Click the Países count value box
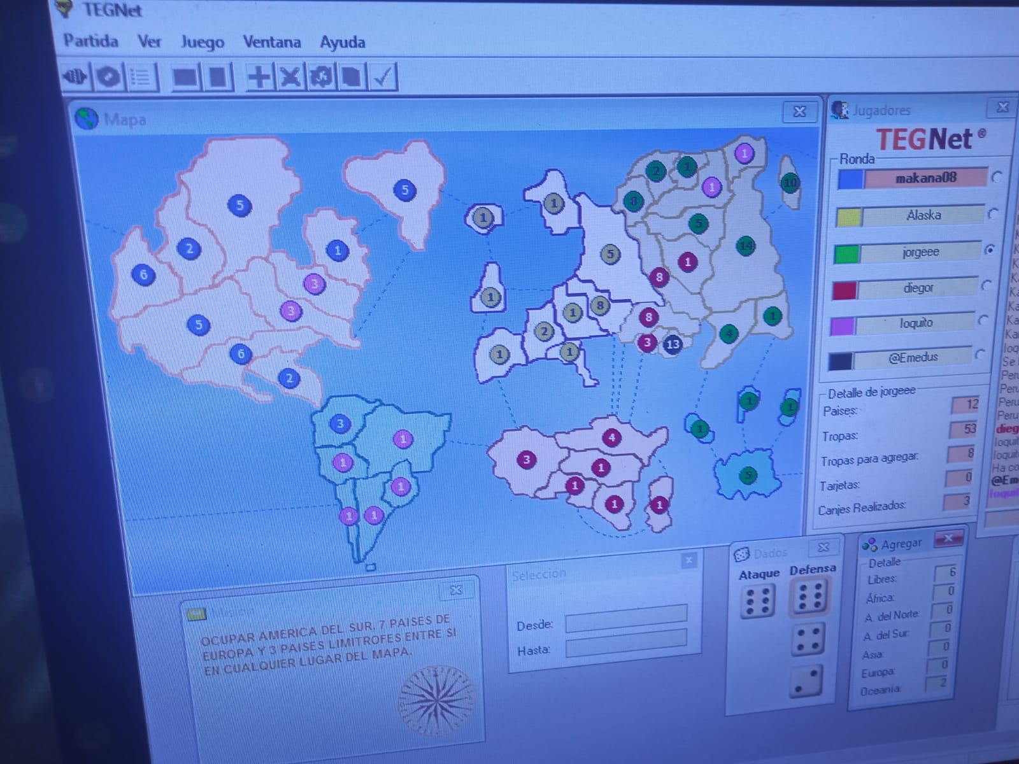 [x=966, y=404]
